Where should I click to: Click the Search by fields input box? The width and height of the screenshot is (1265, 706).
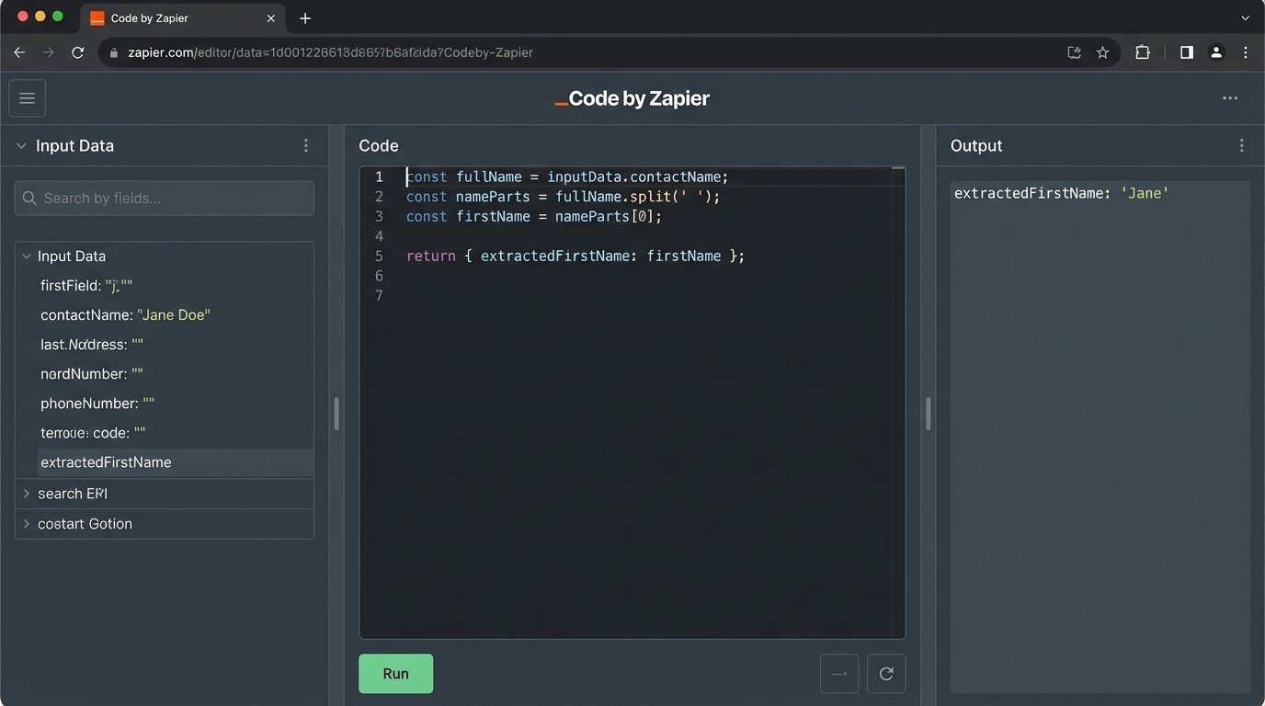tap(164, 198)
